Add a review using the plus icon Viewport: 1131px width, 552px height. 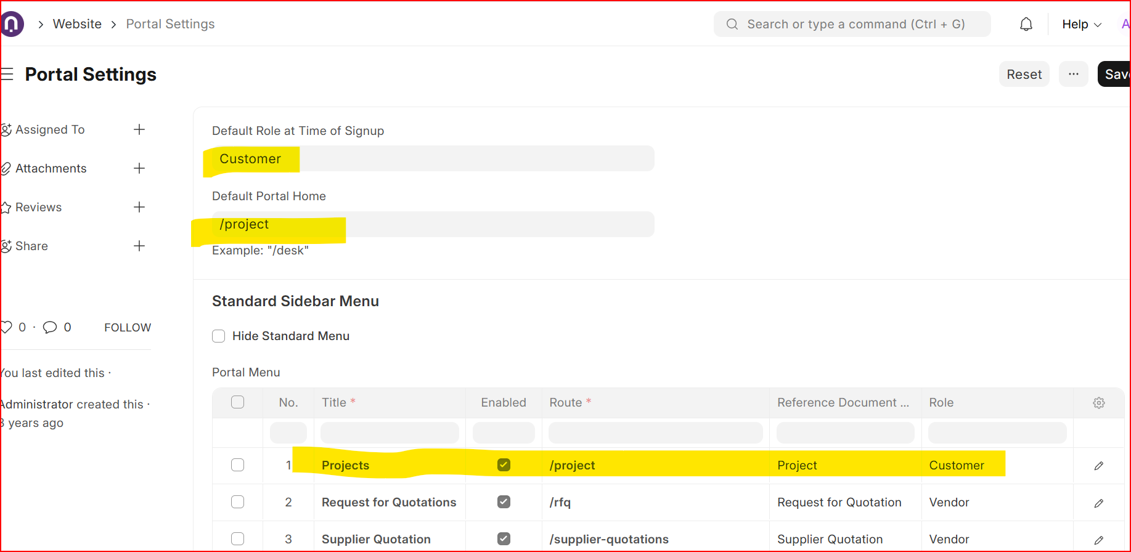tap(139, 207)
